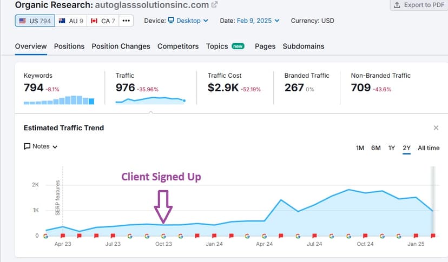Click the Google update icon at Oct 23

[x=163, y=236]
